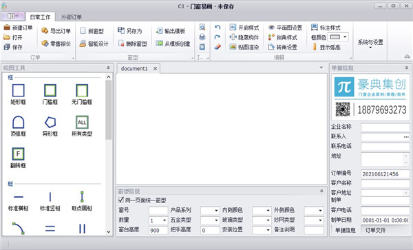Switch to the 外部订单 ribbon tab
This screenshot has height=250, width=413.
[72, 17]
